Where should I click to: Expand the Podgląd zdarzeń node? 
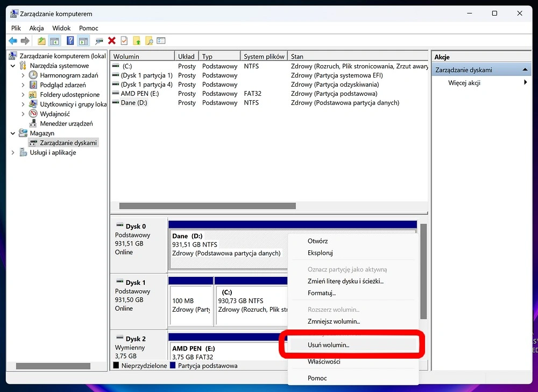23,85
